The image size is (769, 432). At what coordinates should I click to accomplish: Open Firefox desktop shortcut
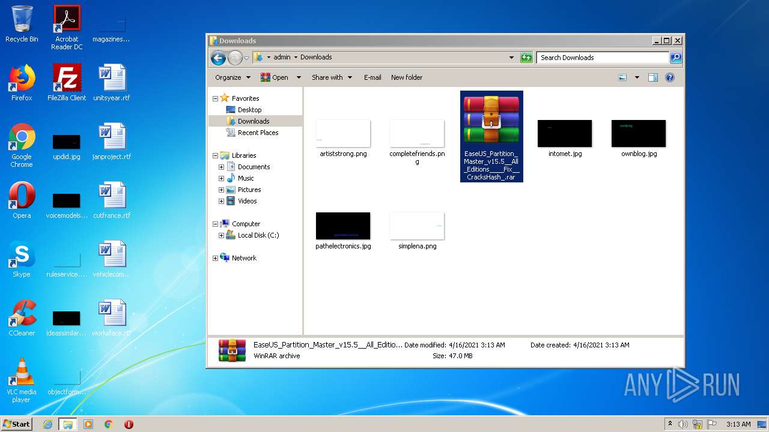pyautogui.click(x=22, y=83)
